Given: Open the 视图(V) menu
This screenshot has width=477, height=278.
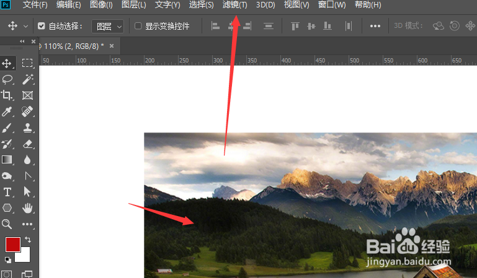Looking at the screenshot, I should click(296, 5).
